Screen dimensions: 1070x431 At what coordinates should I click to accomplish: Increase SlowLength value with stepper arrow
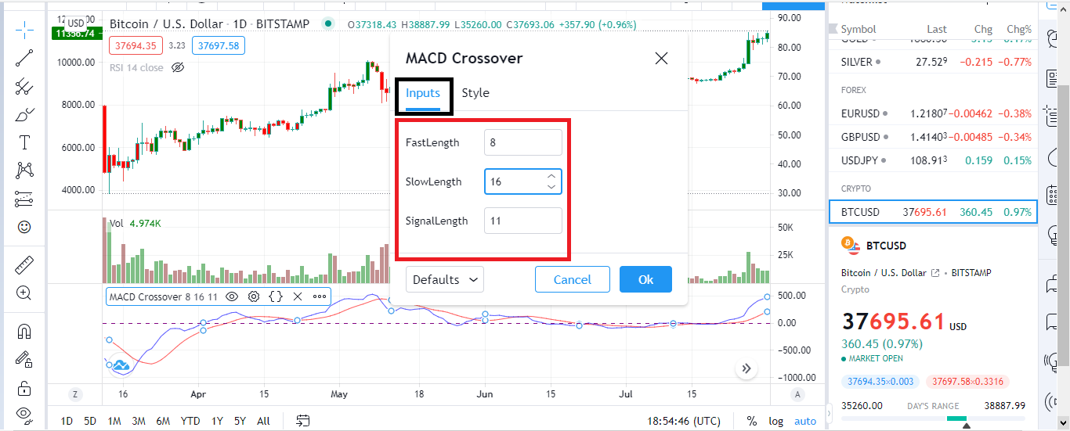[551, 177]
